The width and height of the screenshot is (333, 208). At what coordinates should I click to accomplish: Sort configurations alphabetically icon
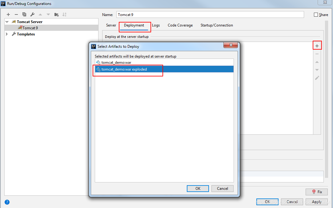pyautogui.click(x=64, y=14)
